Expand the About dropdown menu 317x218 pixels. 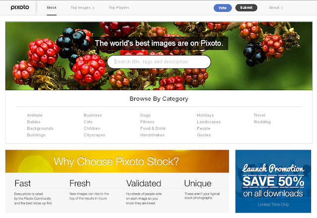point(276,8)
